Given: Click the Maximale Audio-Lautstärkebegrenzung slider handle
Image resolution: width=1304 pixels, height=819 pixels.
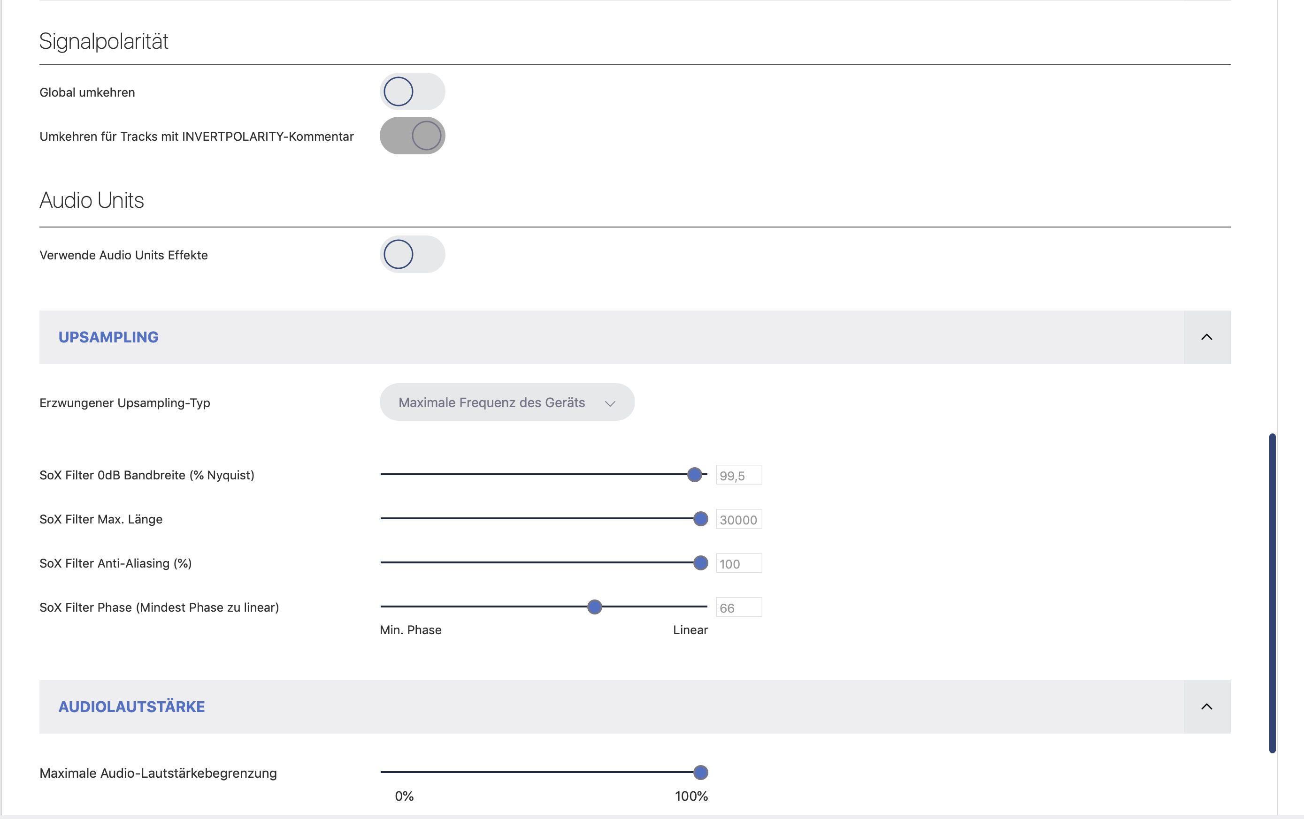Looking at the screenshot, I should [x=700, y=773].
